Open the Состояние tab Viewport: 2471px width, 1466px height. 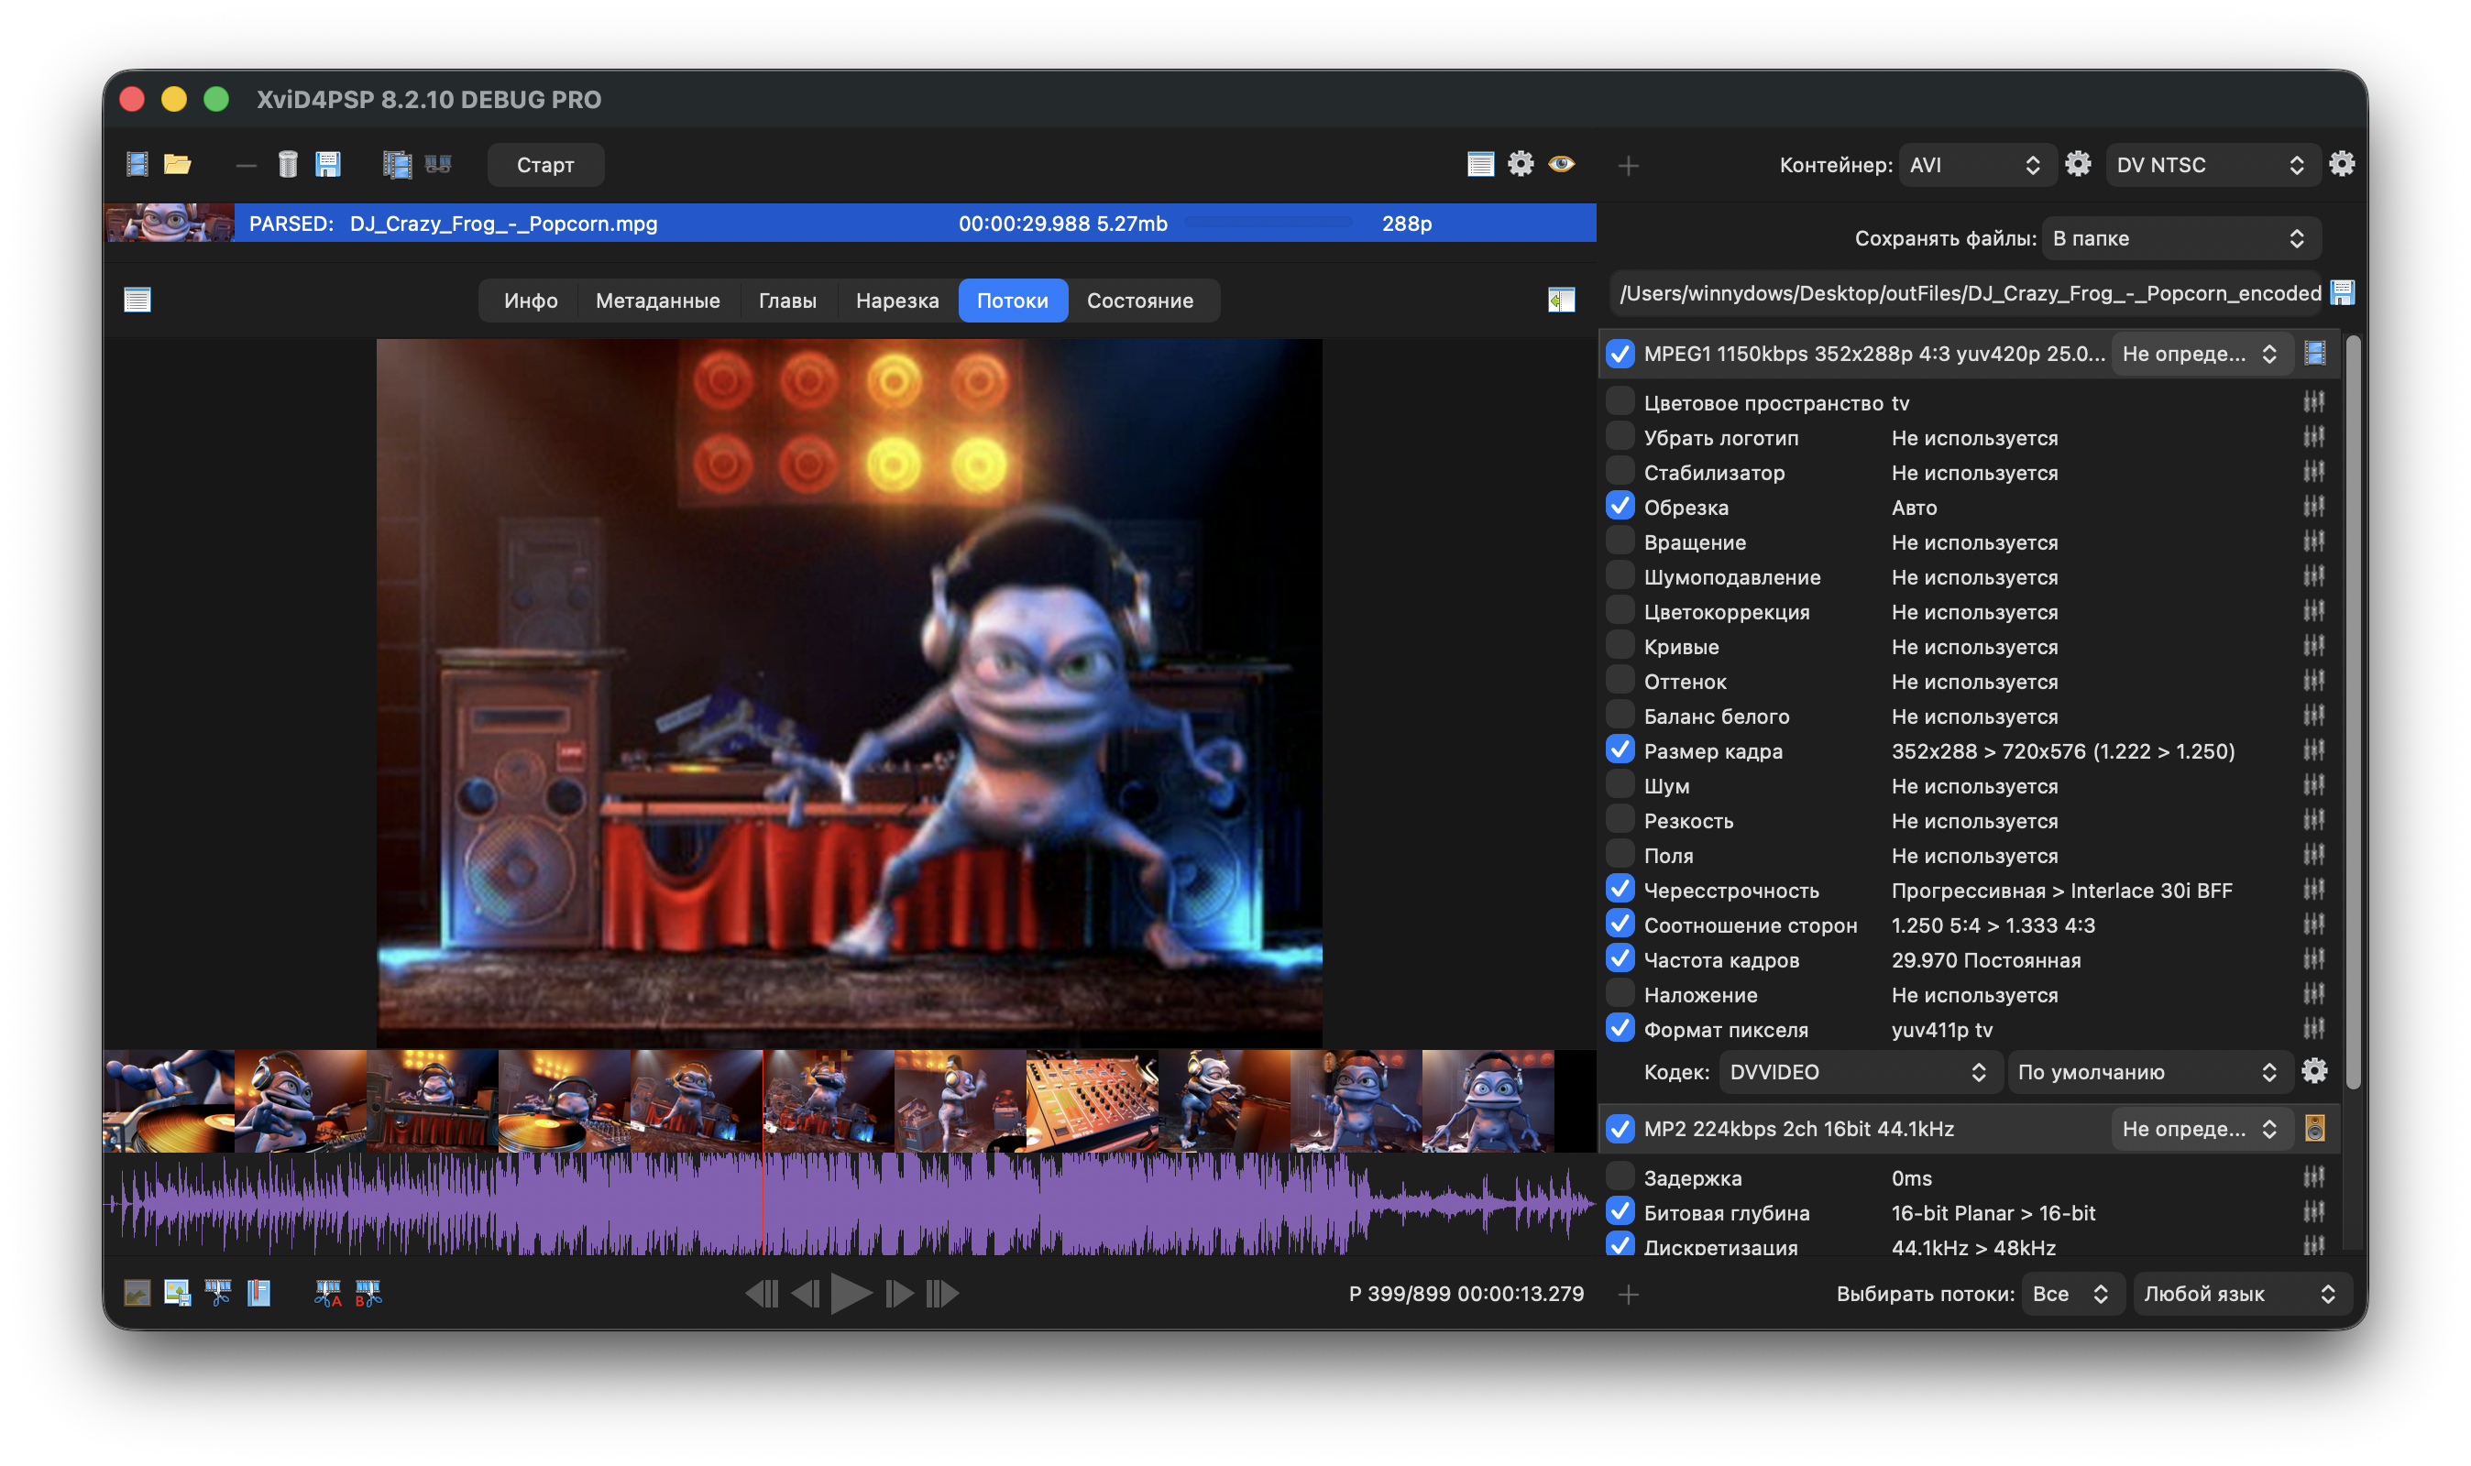1139,301
